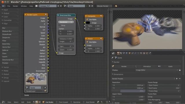Open the File menu
Screen dimensions: 185x104
pyautogui.click(x=9, y=6)
